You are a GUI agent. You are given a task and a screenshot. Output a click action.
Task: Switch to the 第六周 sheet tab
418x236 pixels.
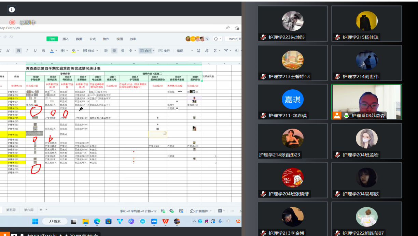click(29, 210)
